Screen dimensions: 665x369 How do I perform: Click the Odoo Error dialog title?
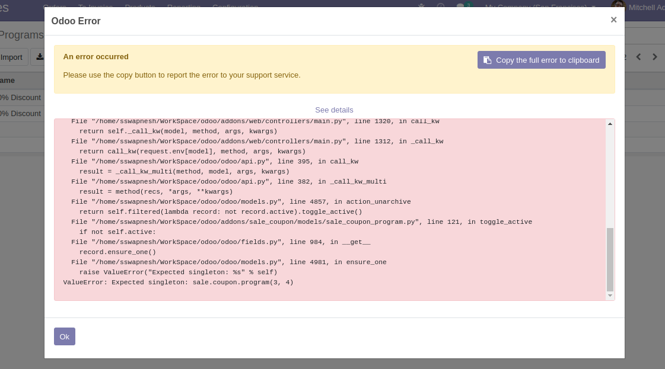(76, 21)
